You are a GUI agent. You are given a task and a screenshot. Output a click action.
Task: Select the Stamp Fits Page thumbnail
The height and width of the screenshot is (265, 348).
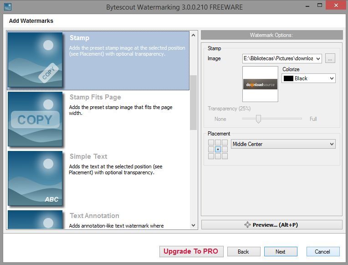(x=35, y=119)
